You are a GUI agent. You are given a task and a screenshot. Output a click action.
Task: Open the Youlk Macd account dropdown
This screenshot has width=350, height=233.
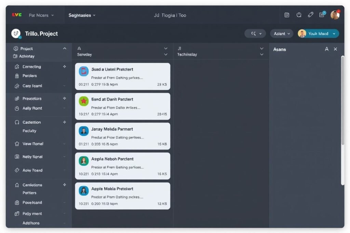[x=318, y=34]
